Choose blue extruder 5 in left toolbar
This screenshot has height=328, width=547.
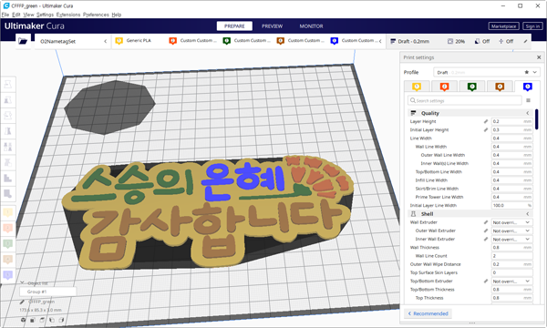[x=8, y=275]
